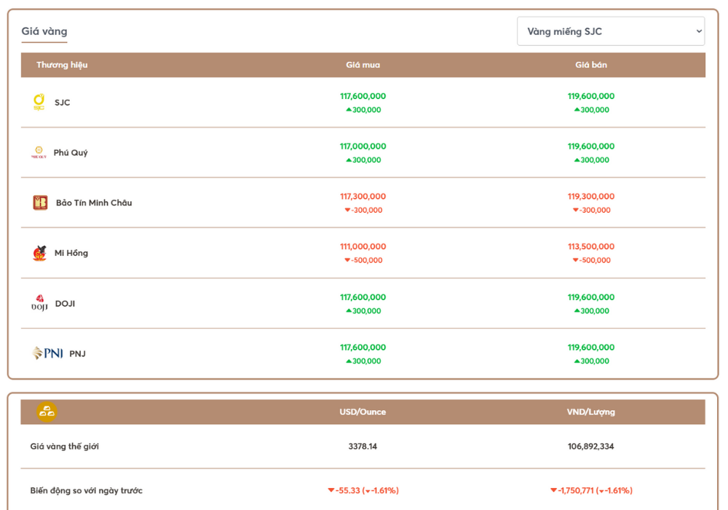Click Bảo Tín Minh Châu buy change -300,000
728x510 pixels.
pos(363,211)
